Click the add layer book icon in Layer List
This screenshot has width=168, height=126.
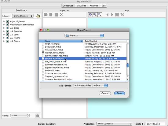coord(46,15)
